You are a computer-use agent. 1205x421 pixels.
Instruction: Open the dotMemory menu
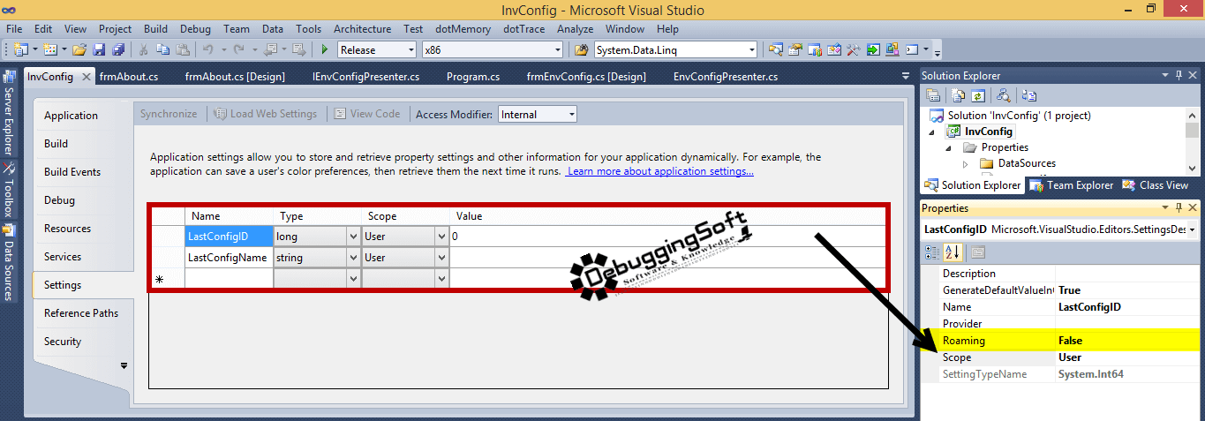pos(463,29)
